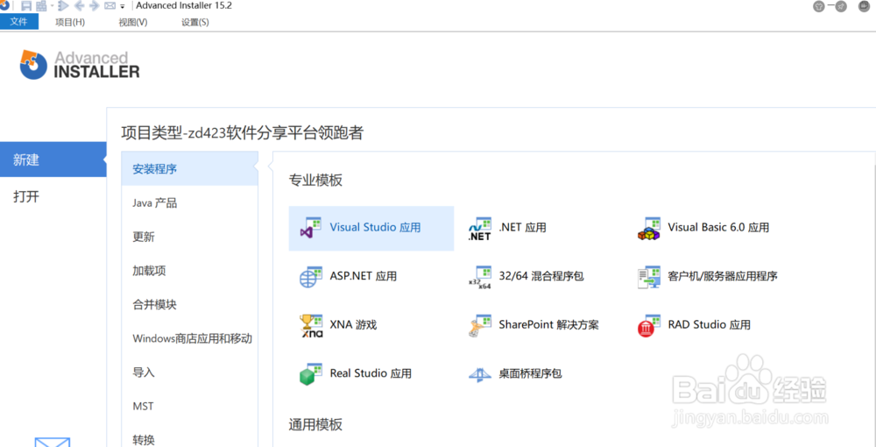This screenshot has width=876, height=447.
Task: Select the 32/64 混合程序包 label
Action: [x=541, y=276]
